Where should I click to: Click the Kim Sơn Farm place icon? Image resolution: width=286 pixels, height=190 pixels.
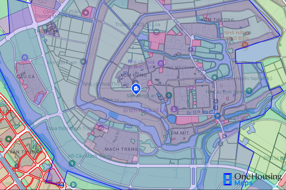(x=83, y=62)
